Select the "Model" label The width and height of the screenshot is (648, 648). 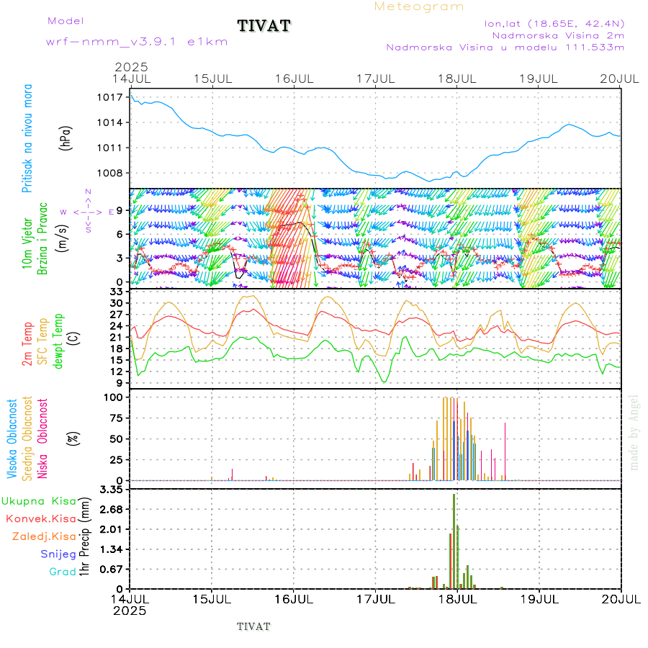point(66,21)
